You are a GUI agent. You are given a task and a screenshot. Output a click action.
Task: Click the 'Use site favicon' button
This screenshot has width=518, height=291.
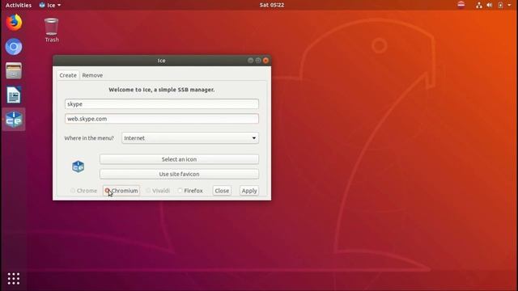(x=179, y=174)
